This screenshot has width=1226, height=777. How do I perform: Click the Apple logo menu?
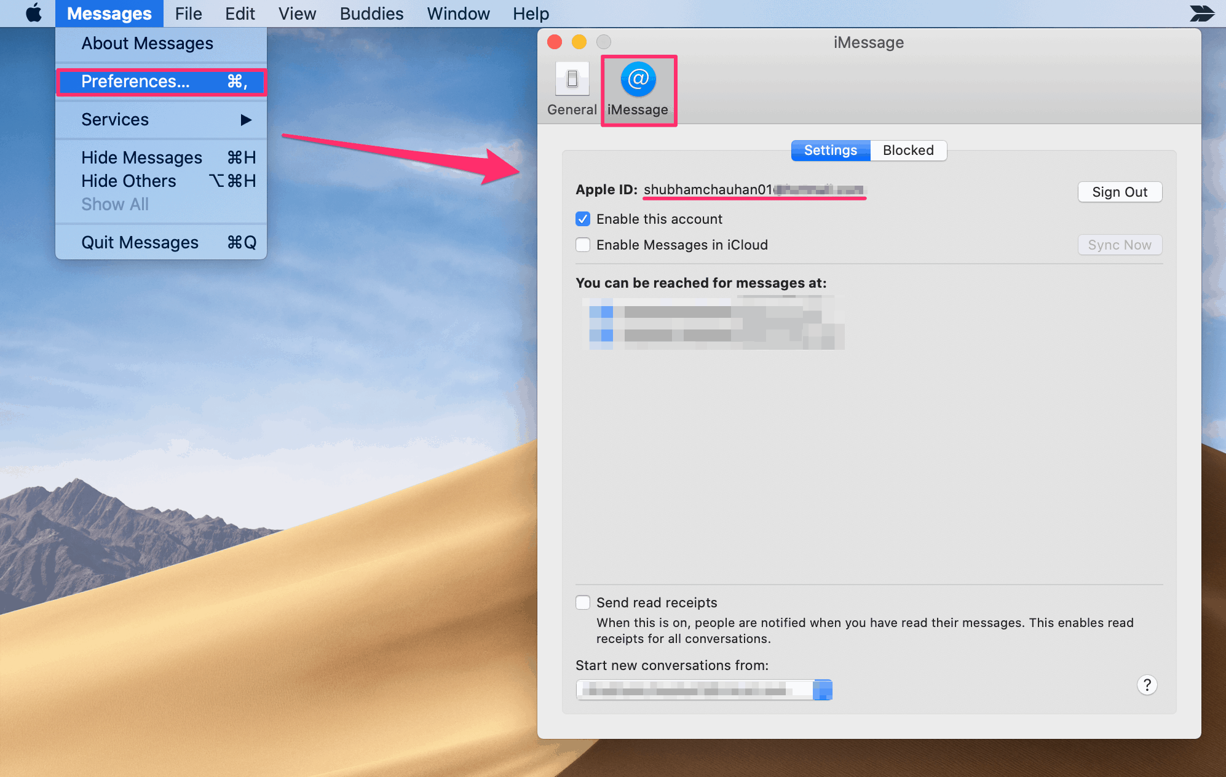pyautogui.click(x=34, y=13)
